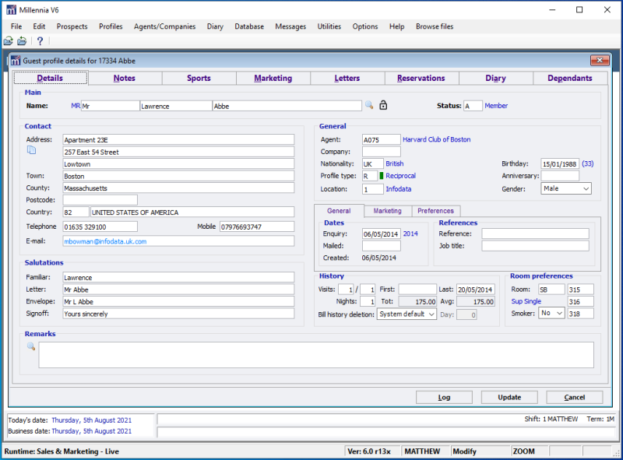Viewport: 623px width, 460px height.
Task: Click the first toolbar open-folder icon
Action: tap(9, 41)
